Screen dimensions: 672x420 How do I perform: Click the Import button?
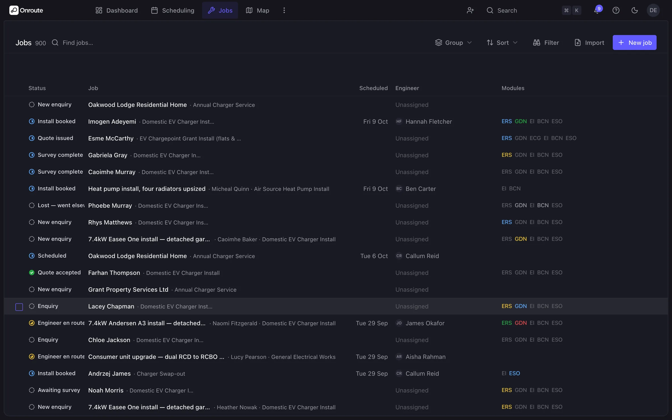(589, 43)
